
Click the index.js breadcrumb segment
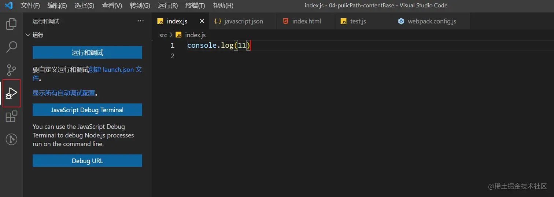(195, 35)
